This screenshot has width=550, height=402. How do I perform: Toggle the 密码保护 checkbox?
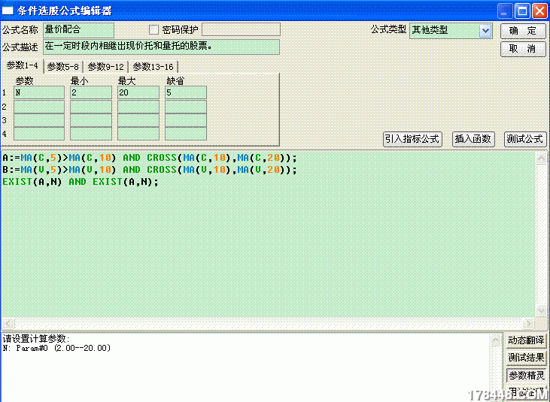tap(153, 30)
